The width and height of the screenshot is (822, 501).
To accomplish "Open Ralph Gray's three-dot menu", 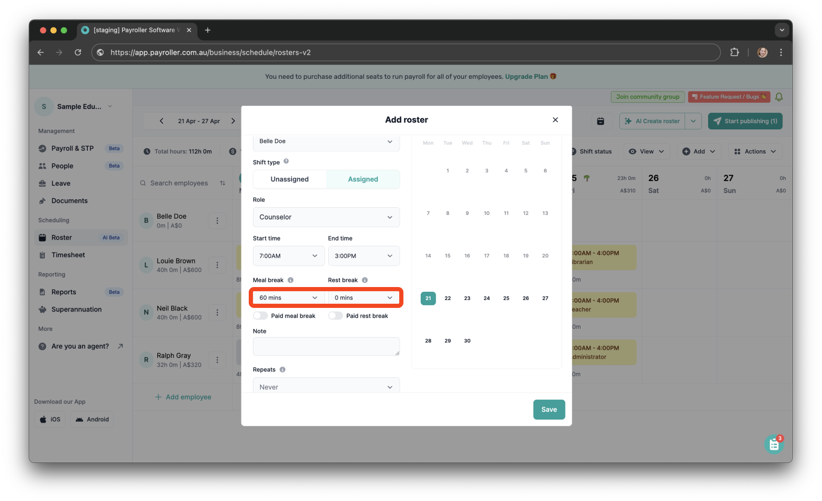I will [x=217, y=360].
